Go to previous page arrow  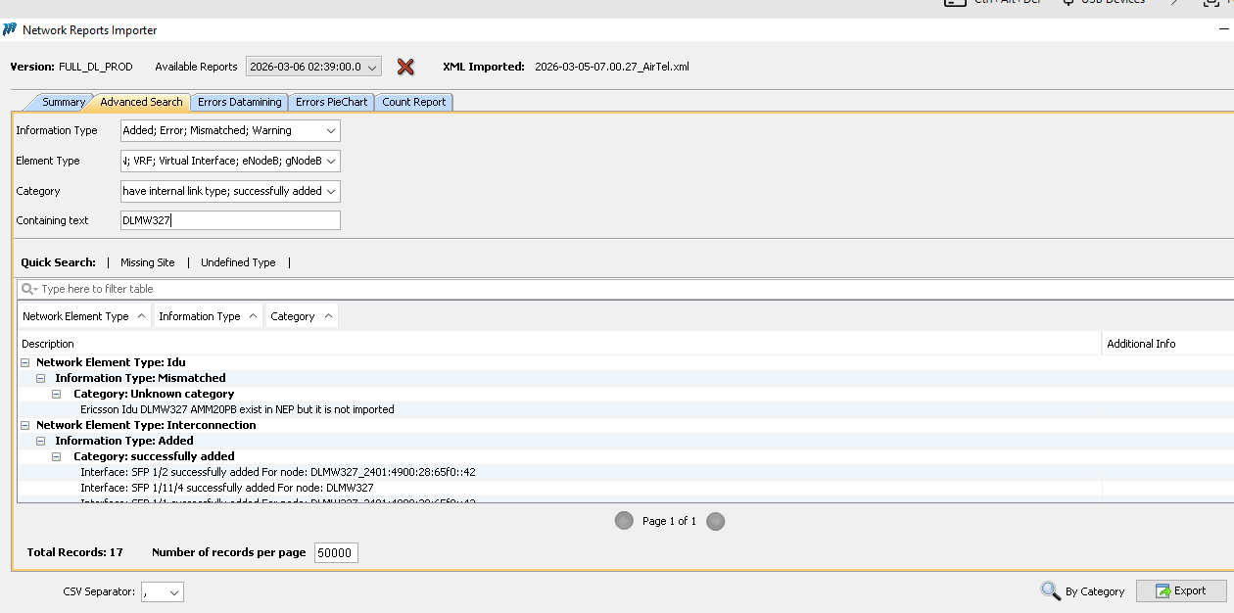click(x=624, y=521)
